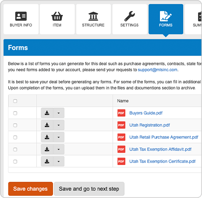The height and width of the screenshot is (198, 202).
Task: Expand download options for Utah Registration.pdf
Action: tap(59, 125)
